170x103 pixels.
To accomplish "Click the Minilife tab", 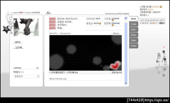I will (x=53, y=33).
